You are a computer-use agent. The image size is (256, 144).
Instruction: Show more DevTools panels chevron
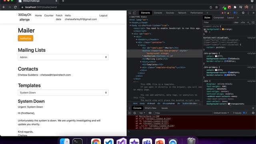pos(207,13)
